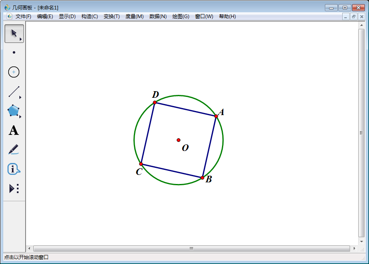Select point A on the circle
The image size is (369, 264).
tap(216, 116)
